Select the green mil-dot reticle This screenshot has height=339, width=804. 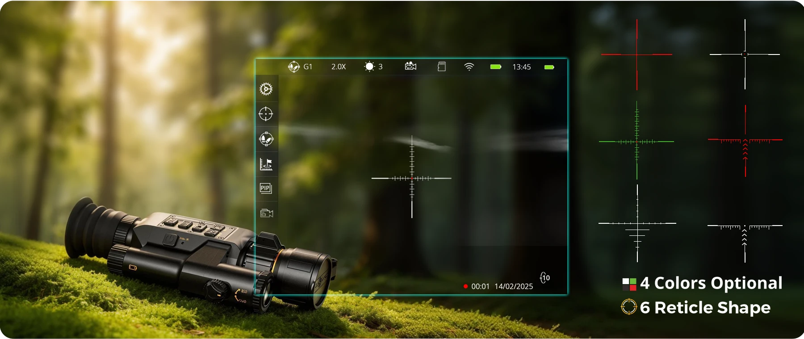click(636, 142)
